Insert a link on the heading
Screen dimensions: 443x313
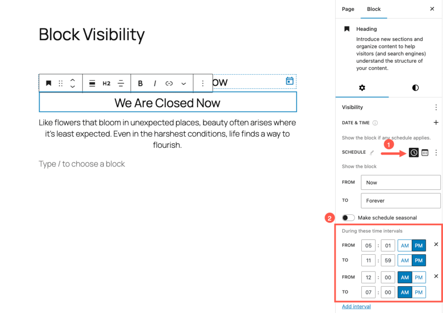[169, 83]
